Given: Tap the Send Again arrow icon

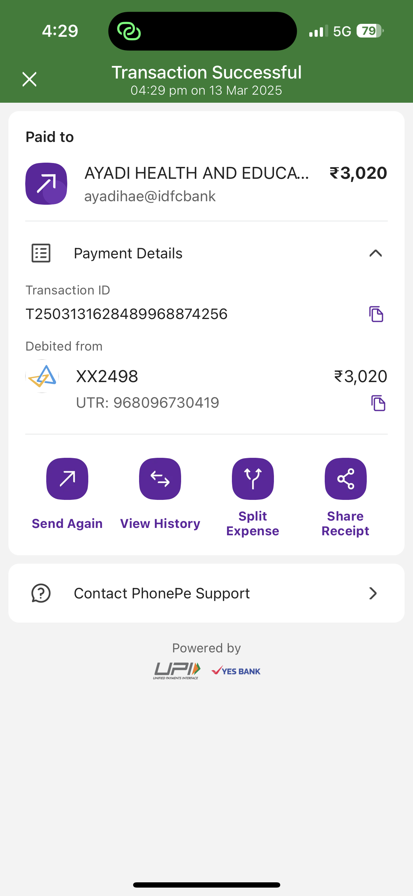Looking at the screenshot, I should tap(67, 478).
